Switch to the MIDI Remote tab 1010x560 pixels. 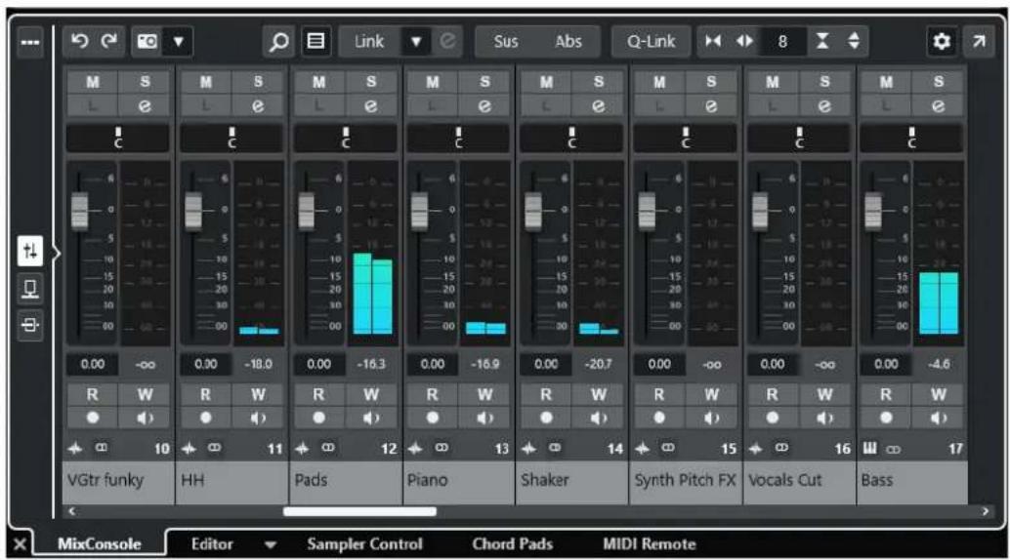[650, 544]
